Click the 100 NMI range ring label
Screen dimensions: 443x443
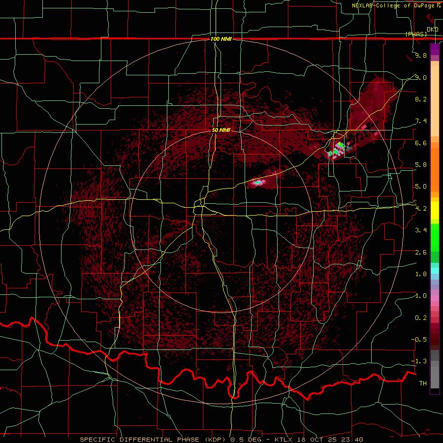click(x=221, y=39)
